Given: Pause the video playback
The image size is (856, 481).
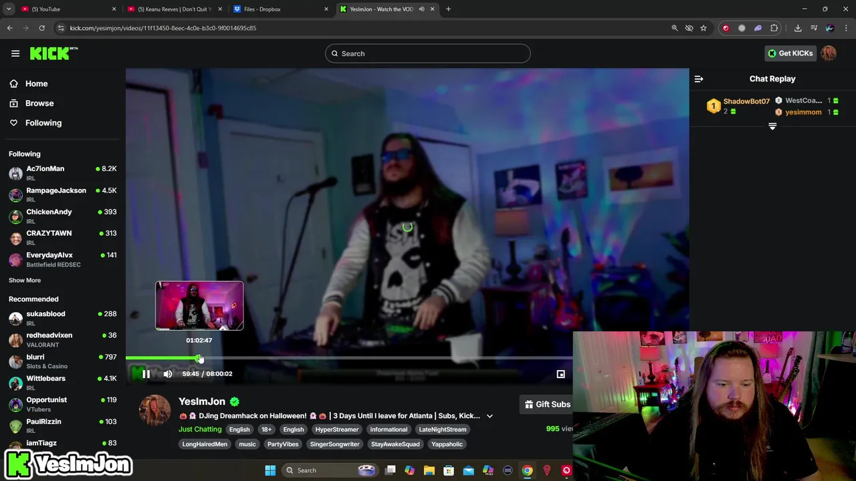Looking at the screenshot, I should (146, 374).
